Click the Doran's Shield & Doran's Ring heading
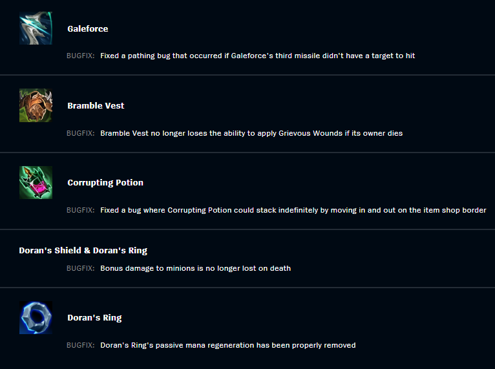This screenshot has height=369, width=495. [x=83, y=250]
